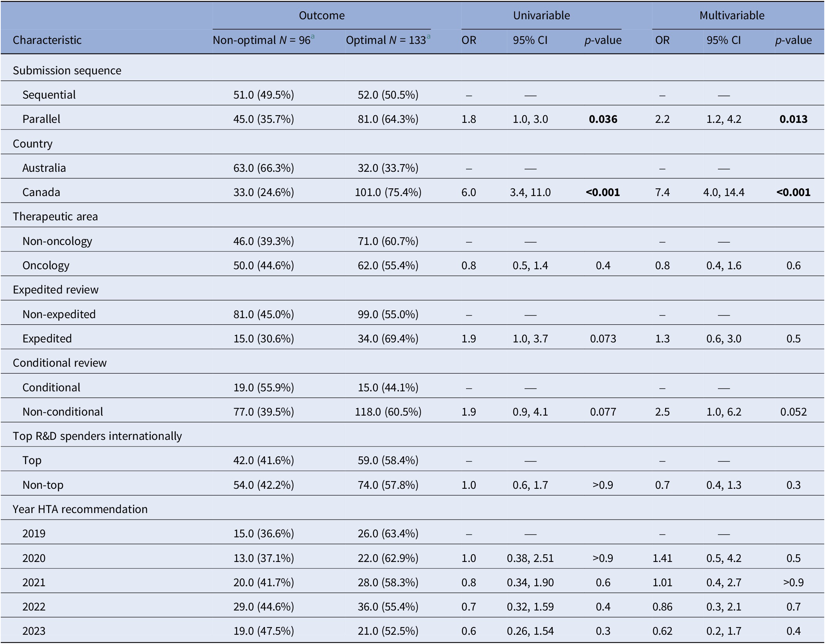Image resolution: width=825 pixels, height=644 pixels.
Task: Click the Expedited row's 0.073 p-value
Action: click(603, 339)
